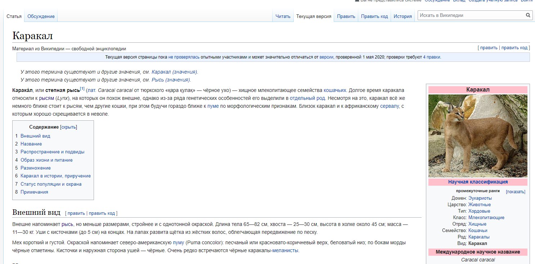535x264 pixels.
Task: Click the Международное научное название header
Action: (478, 252)
